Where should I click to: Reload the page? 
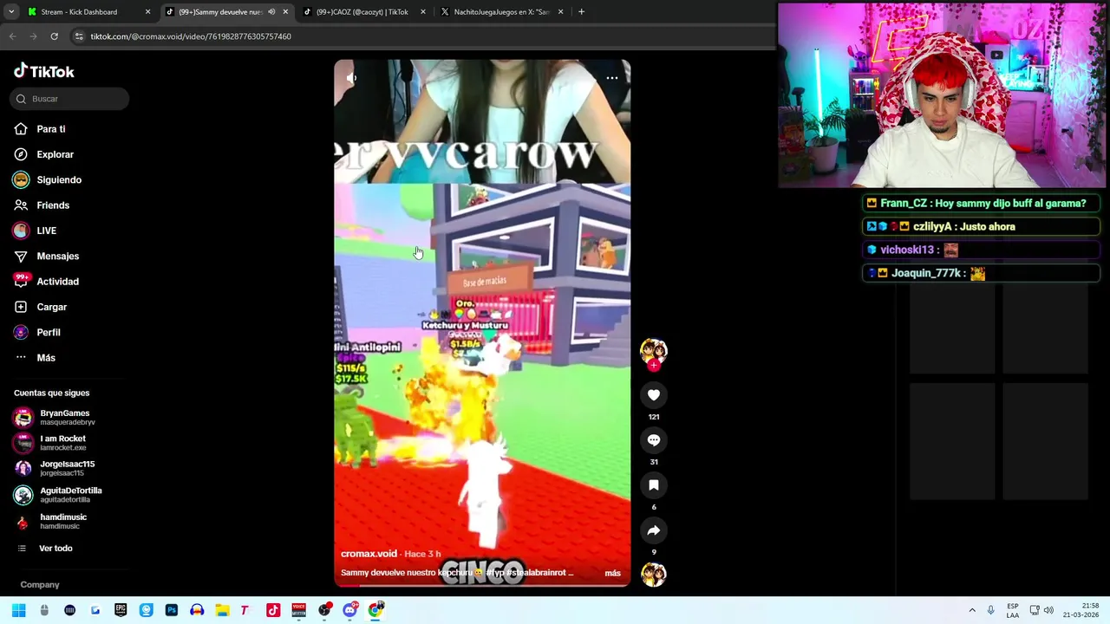coord(54,36)
